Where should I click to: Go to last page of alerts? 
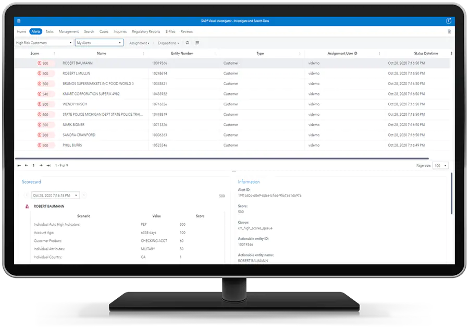click(x=48, y=165)
